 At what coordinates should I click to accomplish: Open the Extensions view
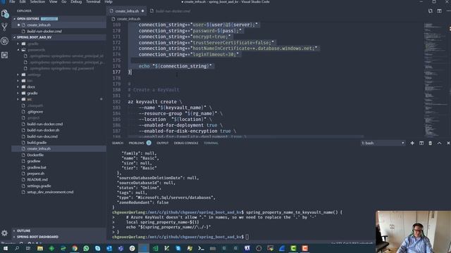[5, 55]
